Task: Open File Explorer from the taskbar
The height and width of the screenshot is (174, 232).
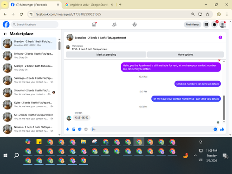Action: [83, 142]
